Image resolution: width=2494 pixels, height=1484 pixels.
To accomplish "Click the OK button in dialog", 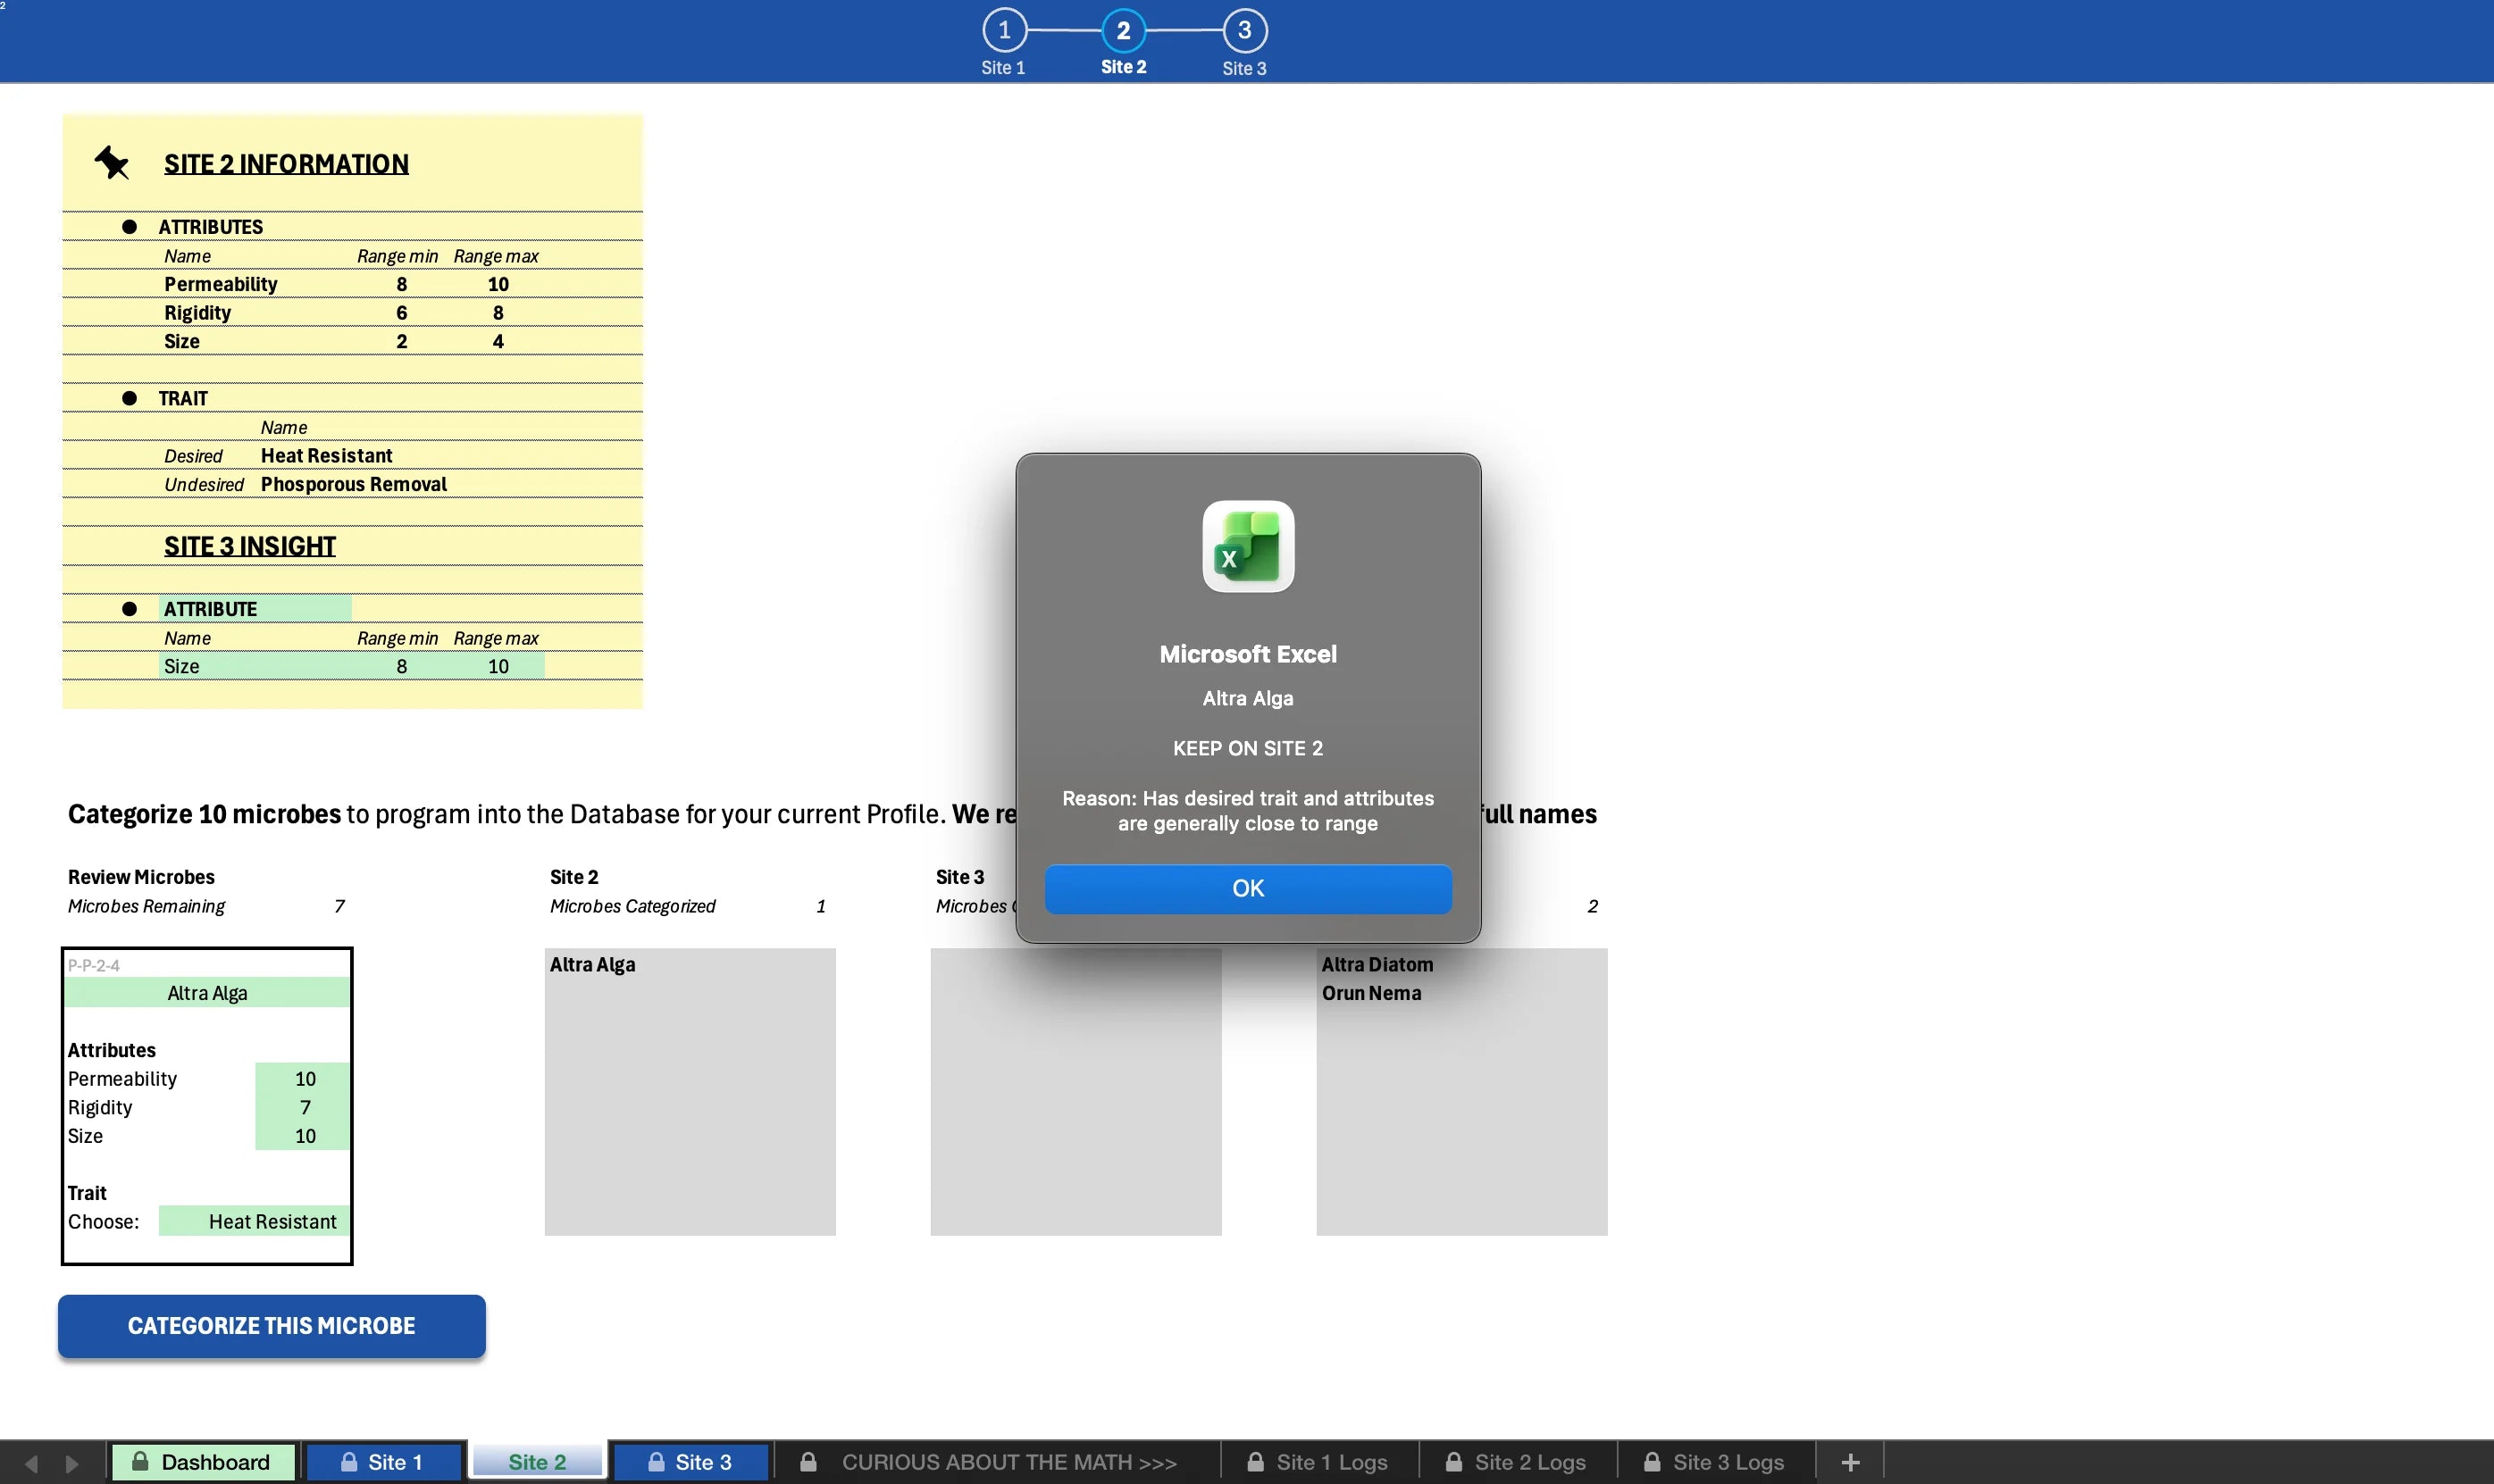I will pyautogui.click(x=1248, y=888).
